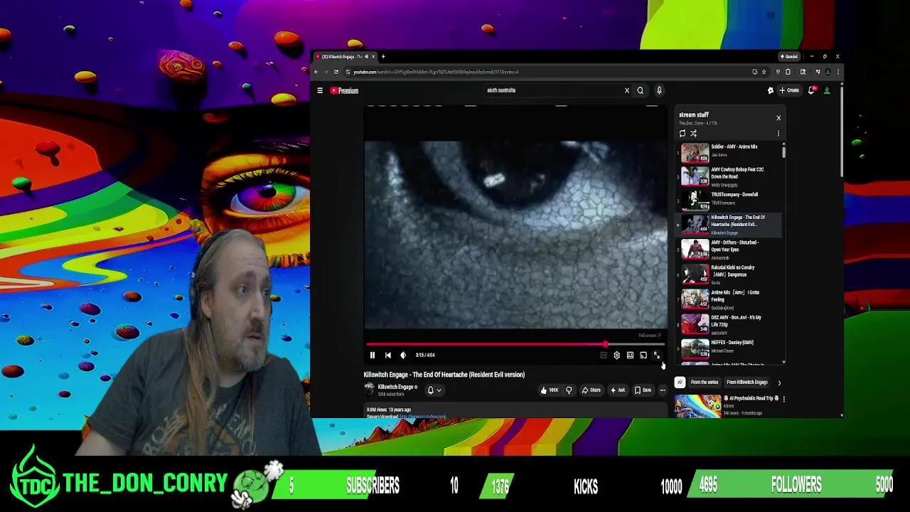Clear the search text with the X
The height and width of the screenshot is (512, 910).
tap(626, 90)
